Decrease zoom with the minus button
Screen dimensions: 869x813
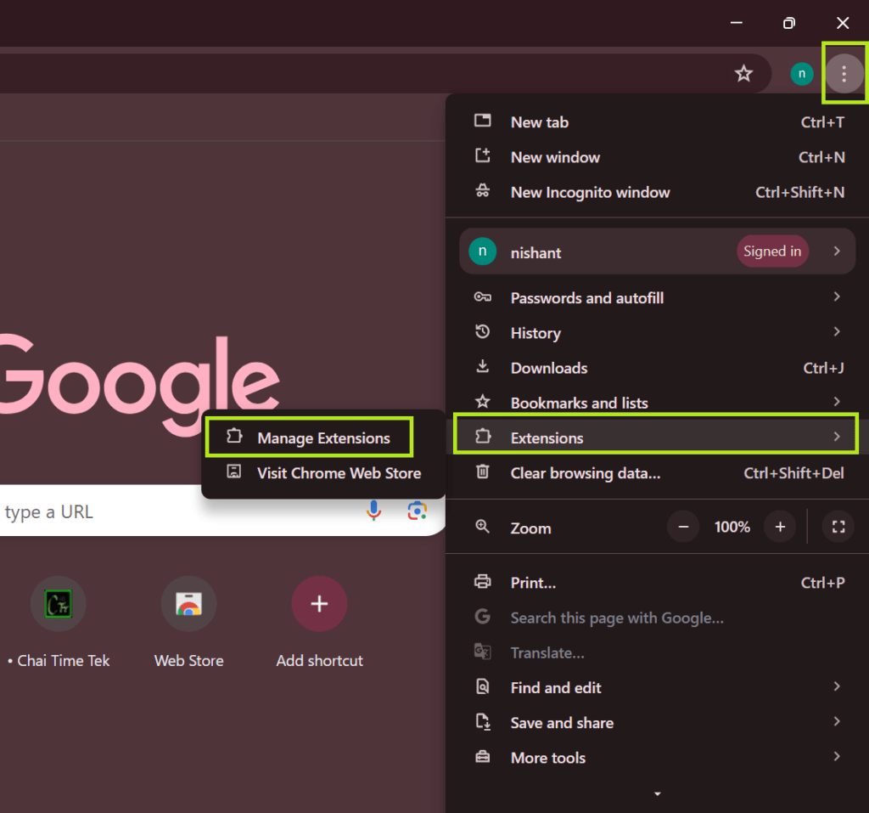(683, 527)
